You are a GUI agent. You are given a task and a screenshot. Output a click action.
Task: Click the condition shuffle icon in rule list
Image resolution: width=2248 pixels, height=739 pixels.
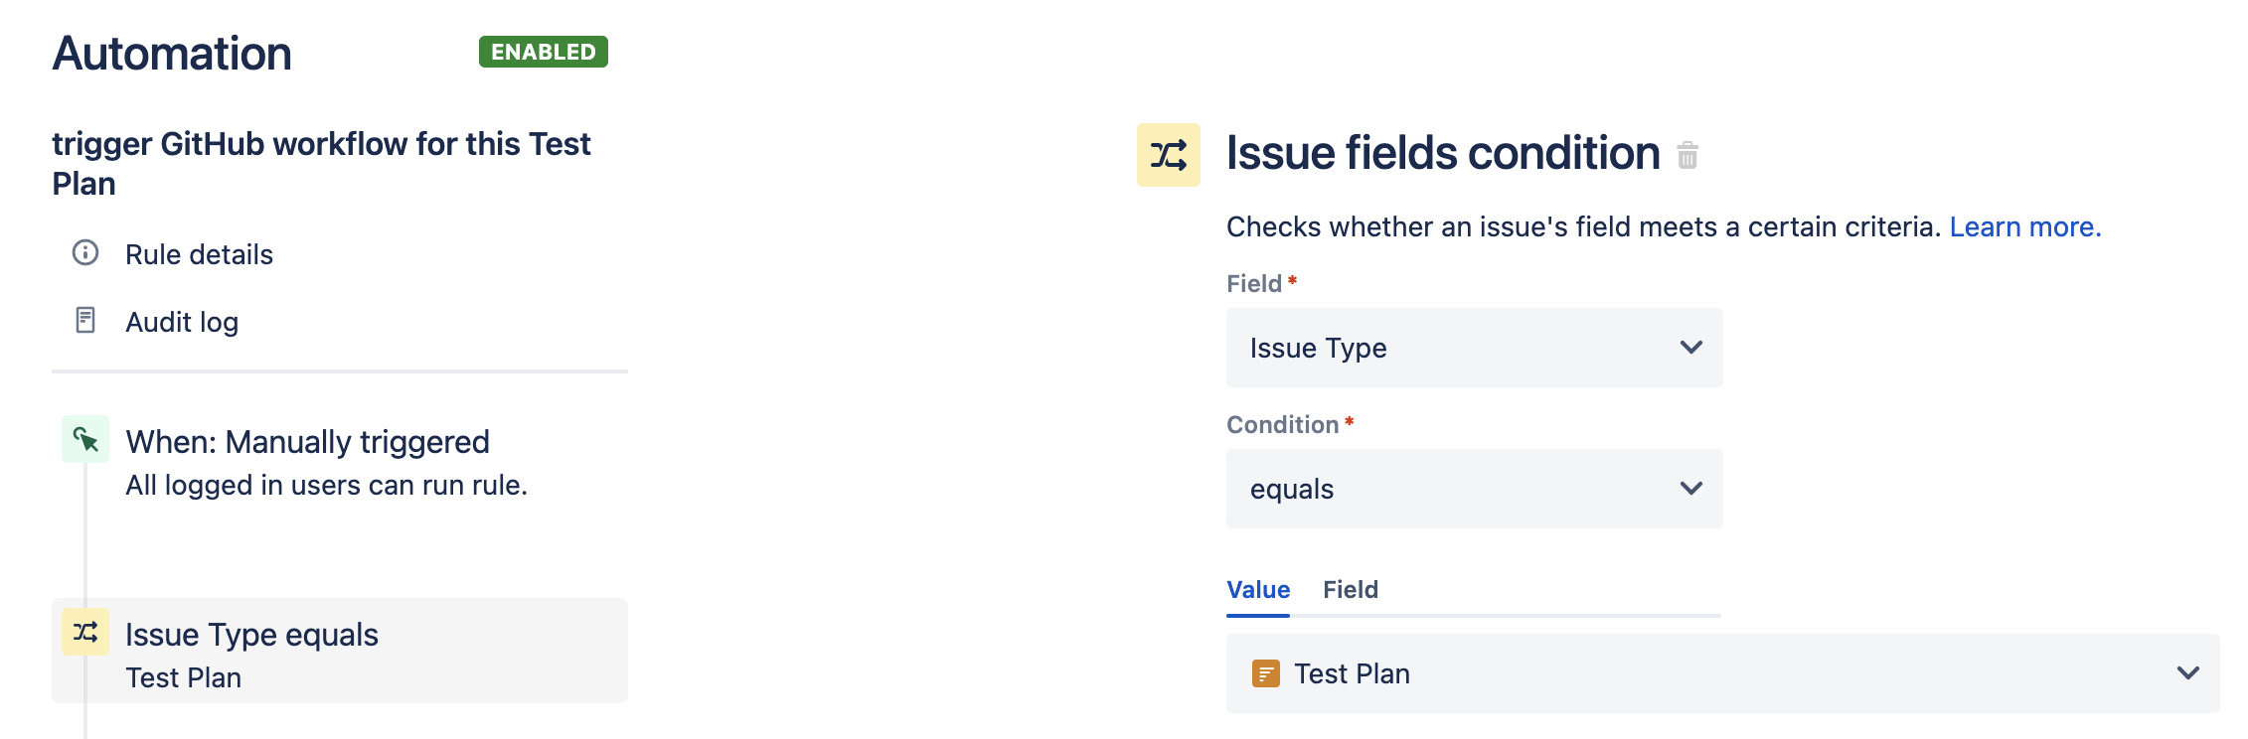(85, 632)
